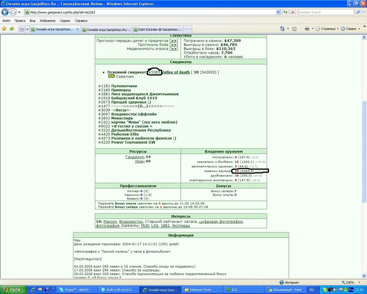The width and height of the screenshot is (367, 294).
Task: Click the RU language bar indicator
Action: point(311,290)
